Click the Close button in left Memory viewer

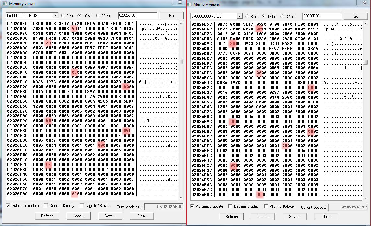[142, 216]
